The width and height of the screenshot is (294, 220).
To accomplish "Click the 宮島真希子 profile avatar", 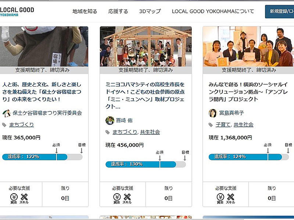I will 213,113.
